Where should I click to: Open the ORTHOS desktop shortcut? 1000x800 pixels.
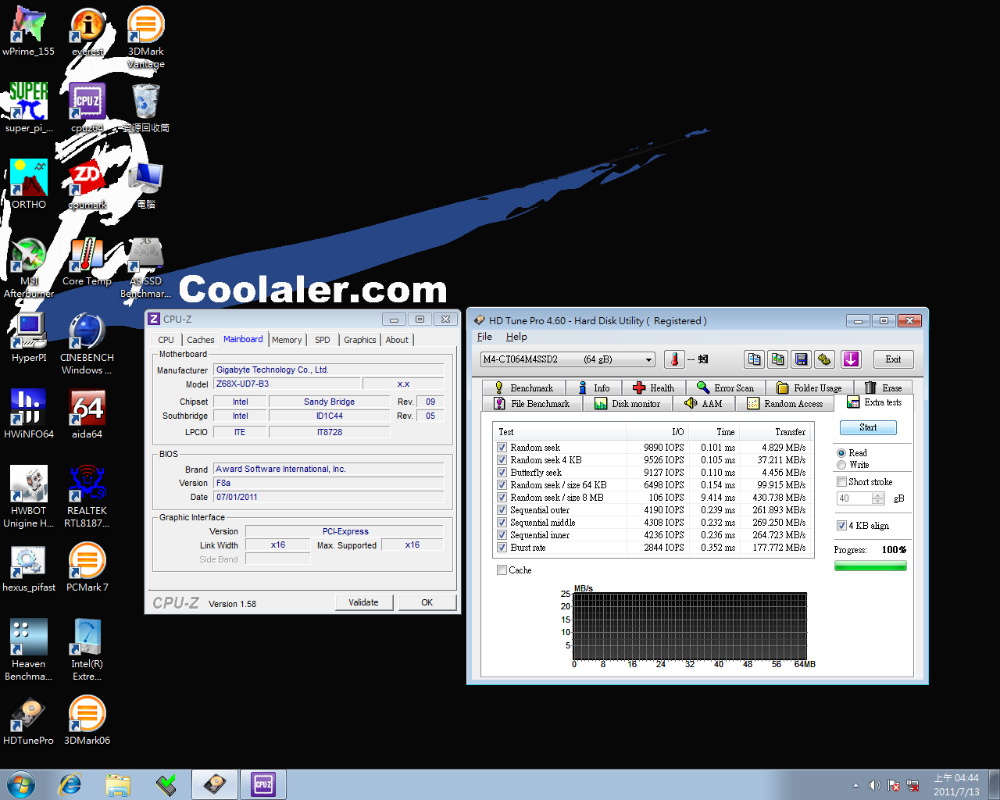[x=29, y=184]
